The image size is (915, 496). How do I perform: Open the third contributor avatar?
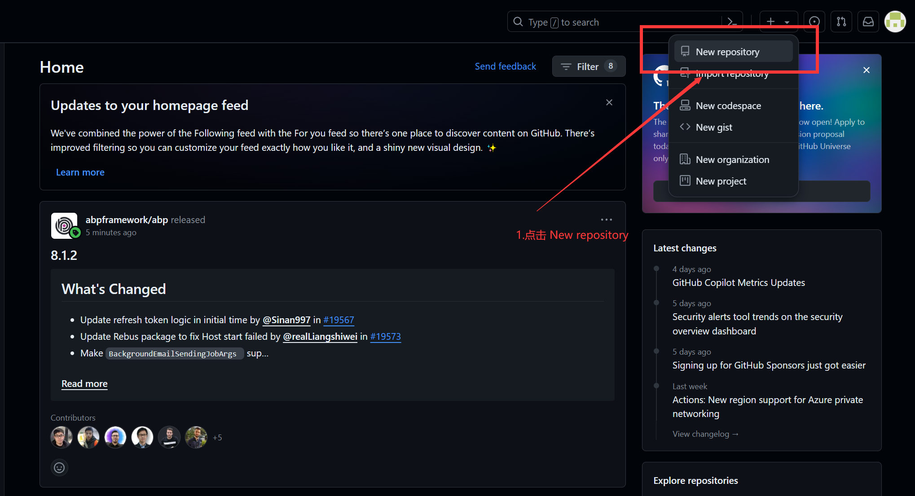point(115,437)
